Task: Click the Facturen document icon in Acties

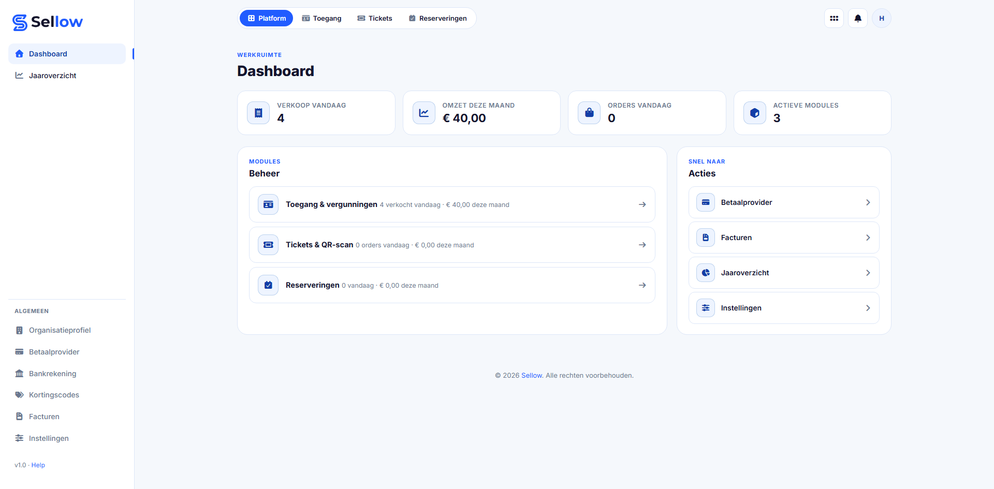Action: click(706, 238)
